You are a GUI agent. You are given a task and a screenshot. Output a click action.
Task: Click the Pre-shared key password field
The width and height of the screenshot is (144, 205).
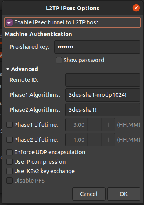tap(97, 47)
